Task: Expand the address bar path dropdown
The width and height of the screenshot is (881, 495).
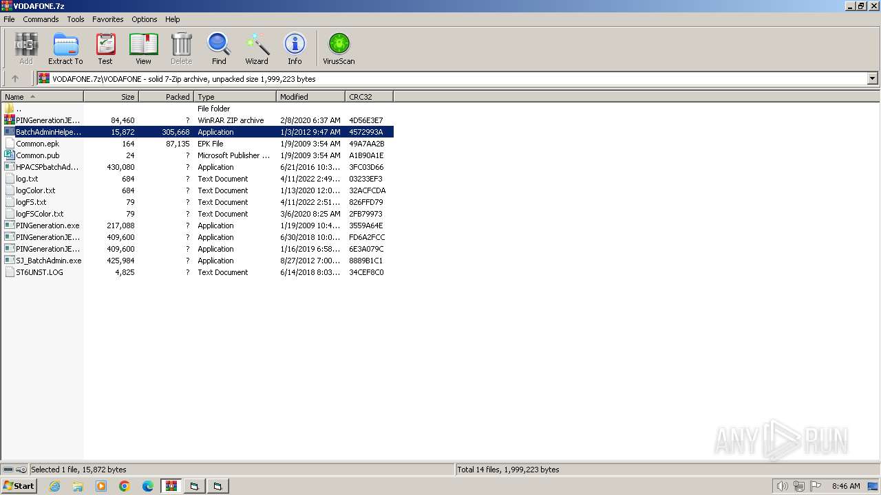Action: 873,78
